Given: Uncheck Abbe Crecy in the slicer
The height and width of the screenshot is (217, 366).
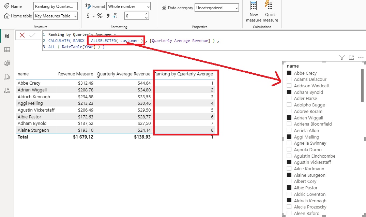Looking at the screenshot, I should click(289, 73).
